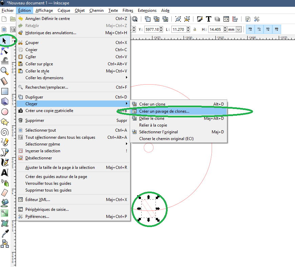Choose Dupliquer menu entry
295x267 pixels.
[73, 97]
